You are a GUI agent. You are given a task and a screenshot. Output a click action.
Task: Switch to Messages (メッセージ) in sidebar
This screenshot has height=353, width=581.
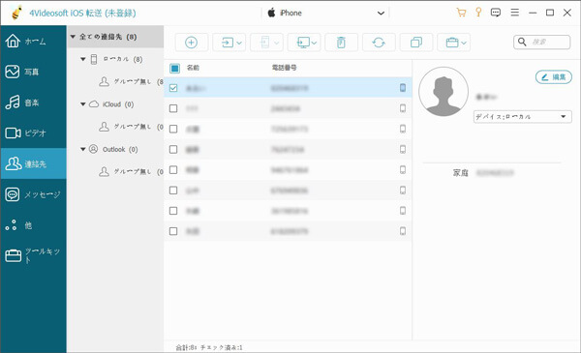[33, 194]
